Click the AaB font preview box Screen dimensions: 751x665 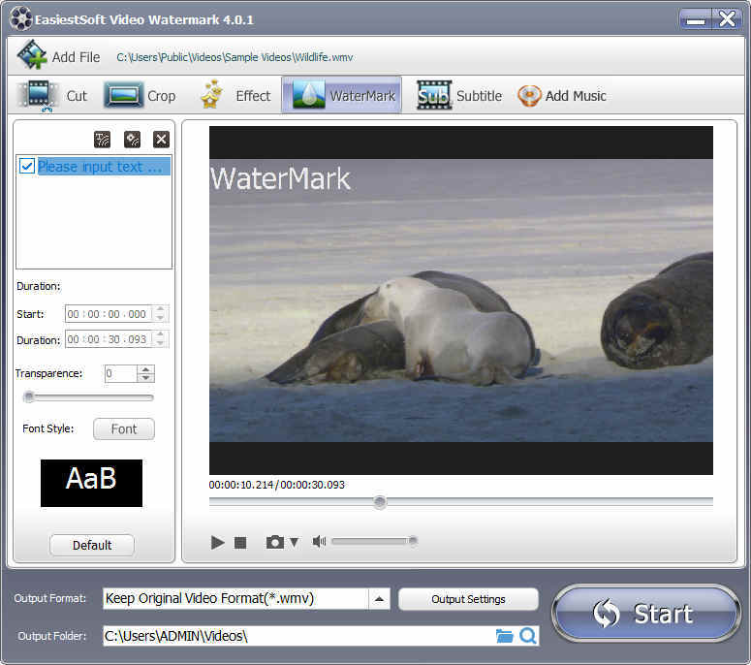point(91,483)
